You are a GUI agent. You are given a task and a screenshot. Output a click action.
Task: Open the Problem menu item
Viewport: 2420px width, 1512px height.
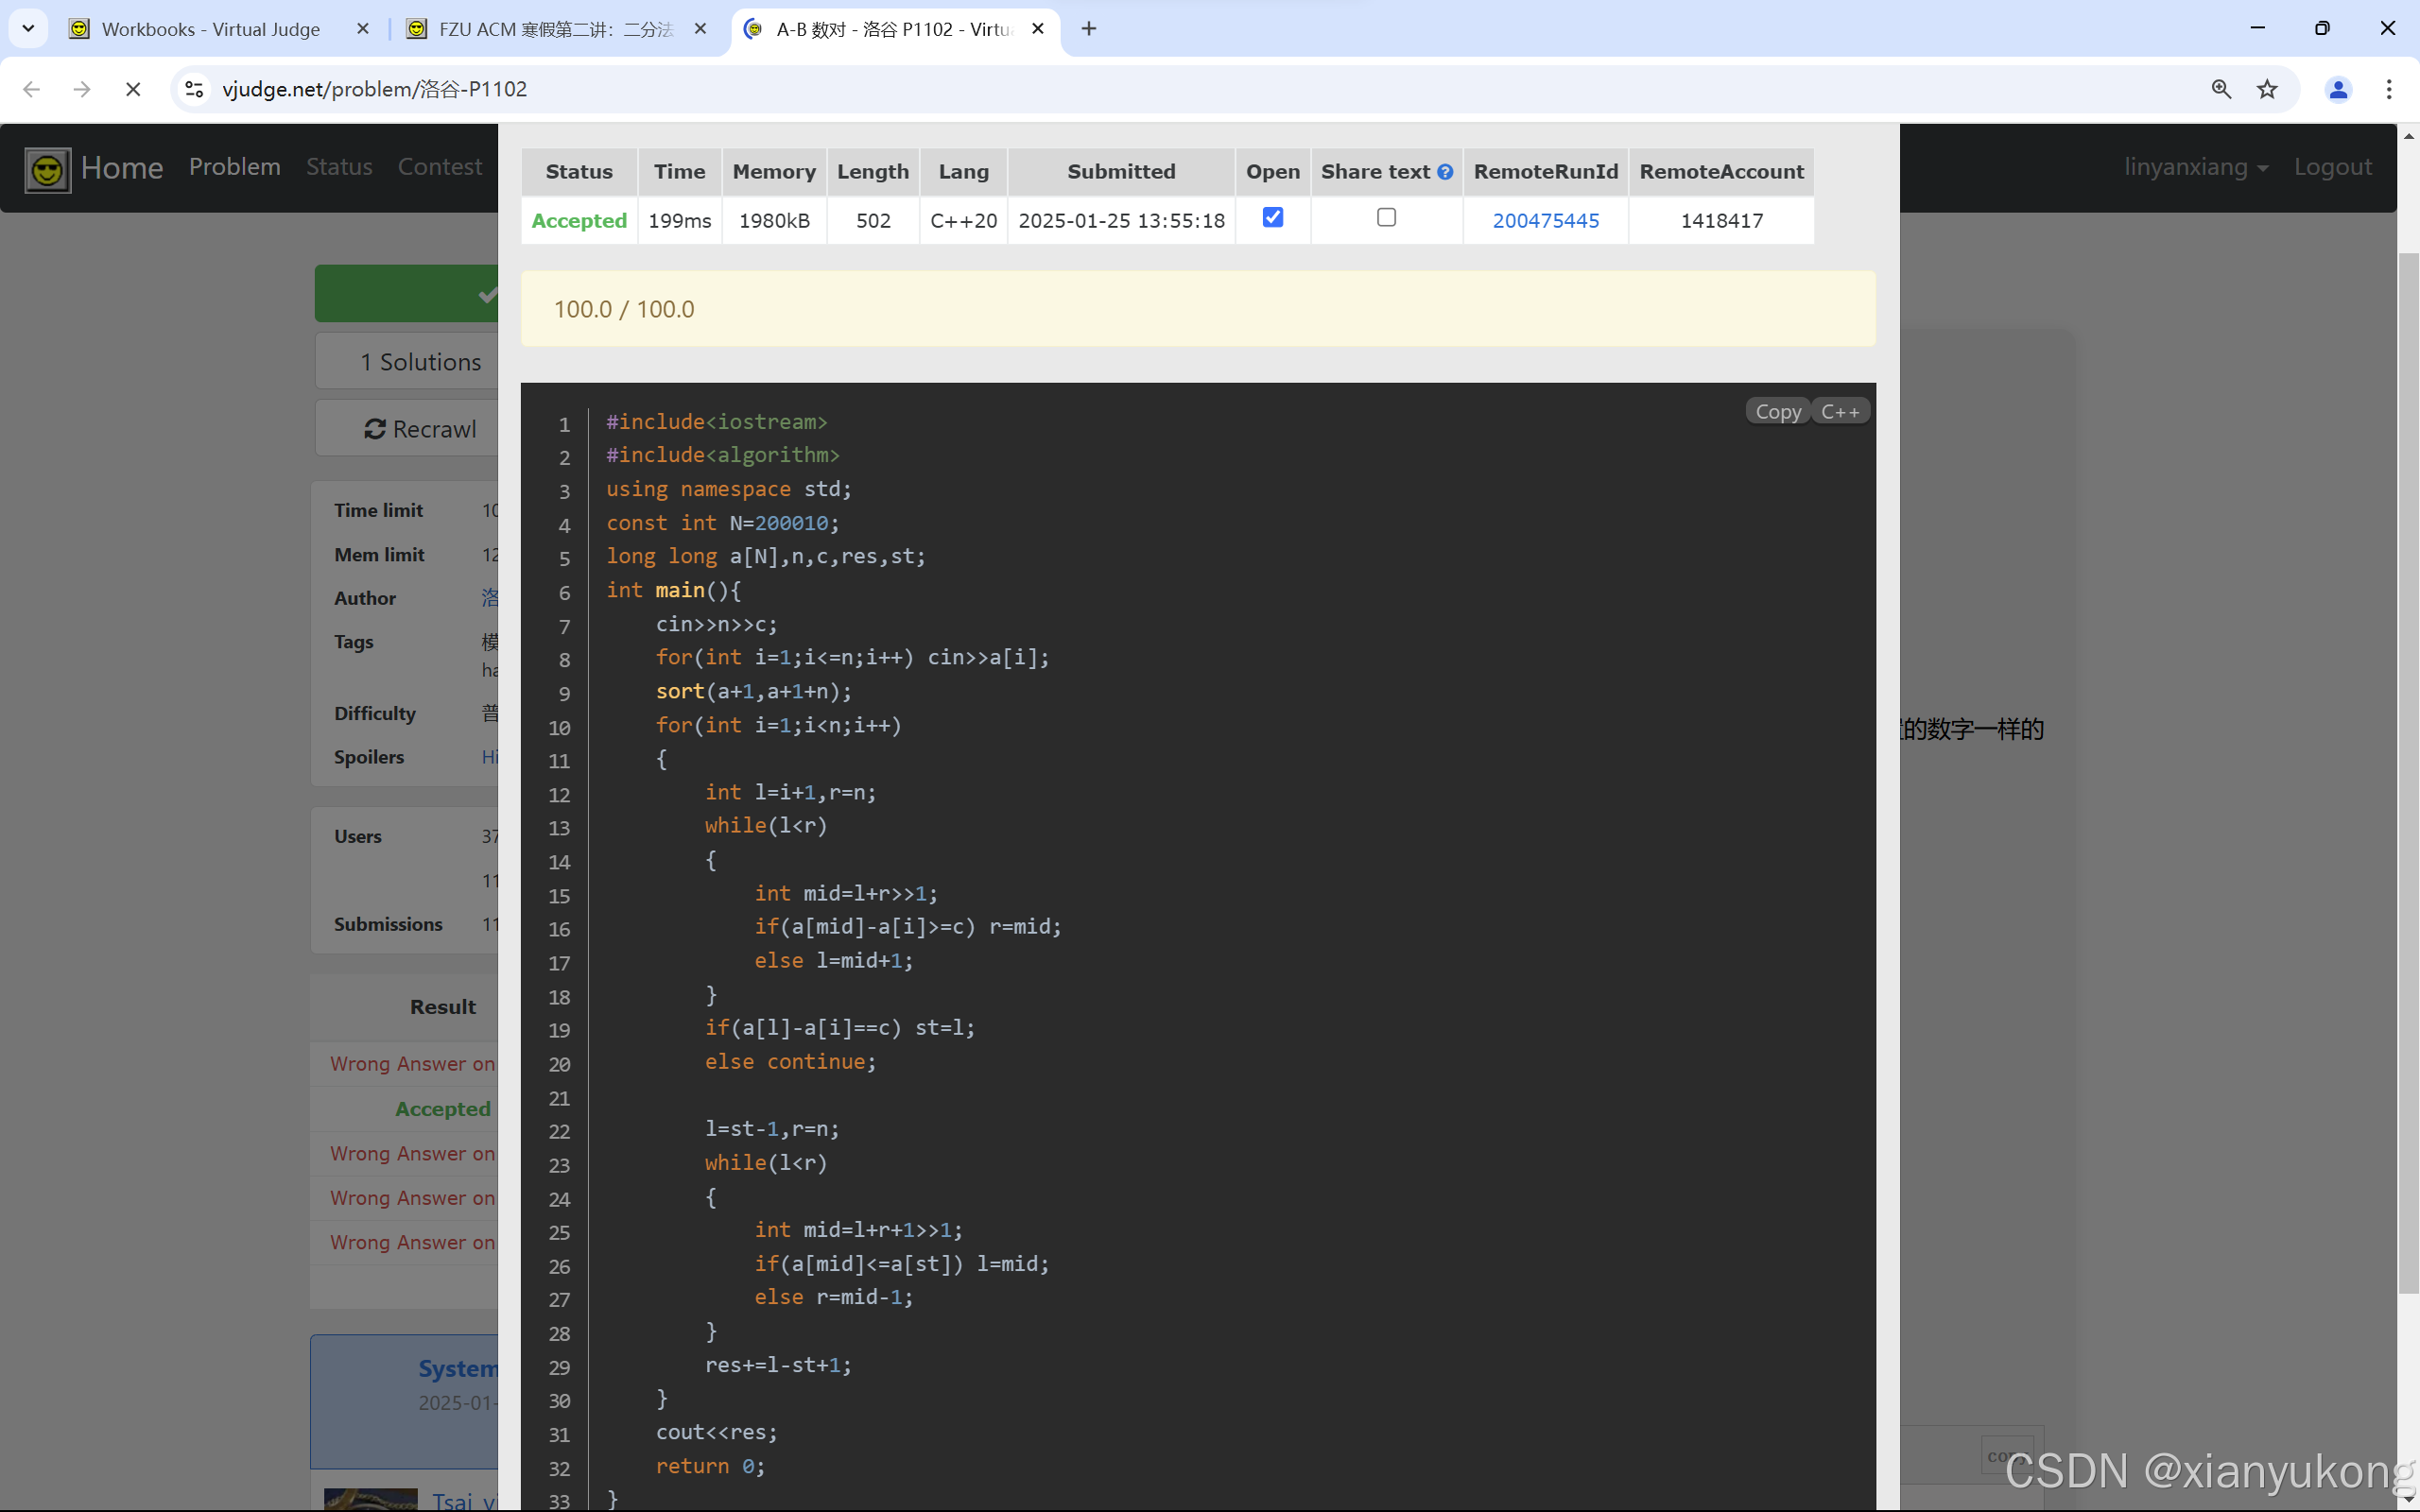point(234,167)
